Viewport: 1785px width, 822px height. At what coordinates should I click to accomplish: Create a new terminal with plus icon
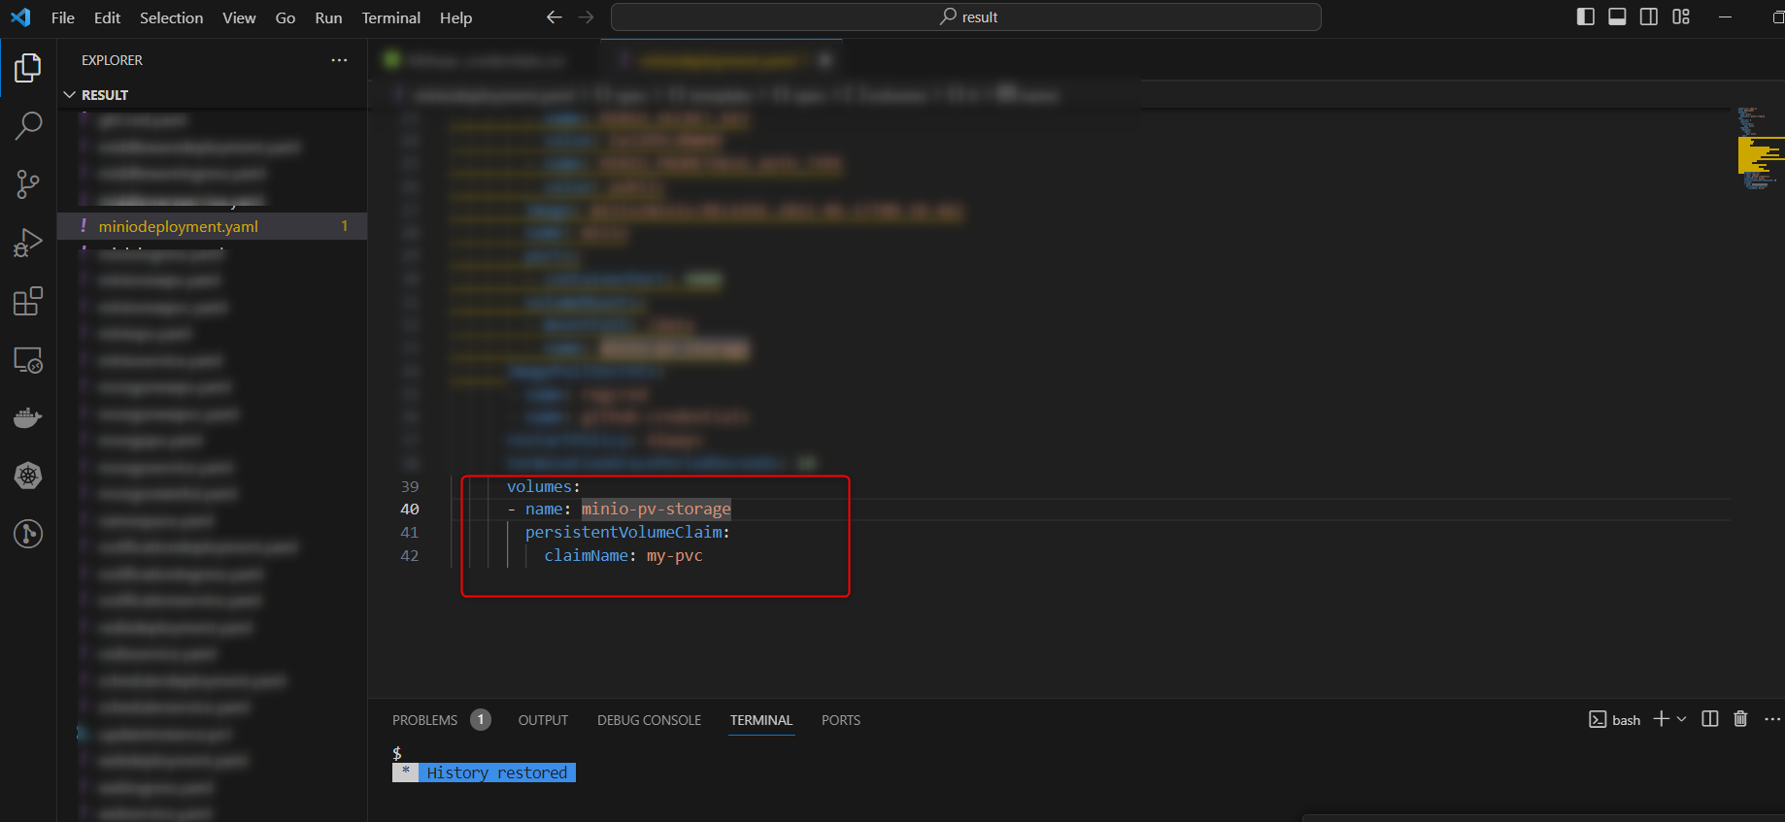pos(1661,719)
